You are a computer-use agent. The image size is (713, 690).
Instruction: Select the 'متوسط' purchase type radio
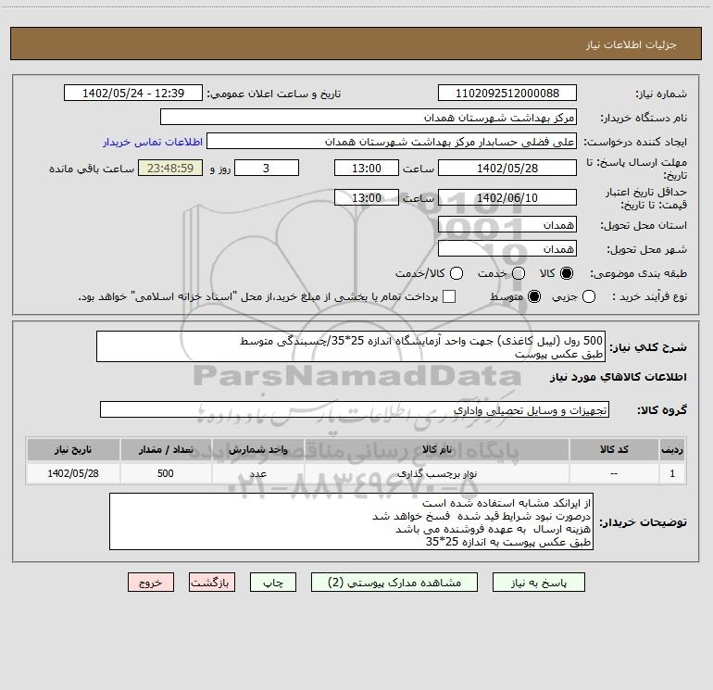[534, 296]
